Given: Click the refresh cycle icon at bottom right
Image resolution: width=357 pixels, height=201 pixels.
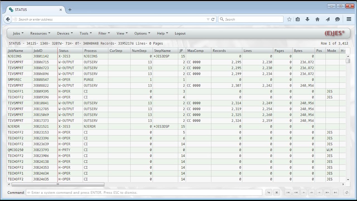Looking at the screenshot, I should coord(347,192).
